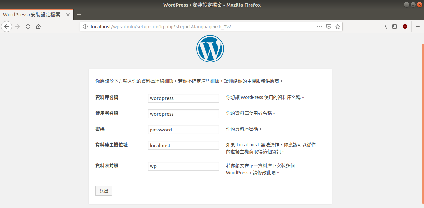This screenshot has width=424, height=208.
Task: Click the 資料庫主機位址 label
Action: point(111,145)
